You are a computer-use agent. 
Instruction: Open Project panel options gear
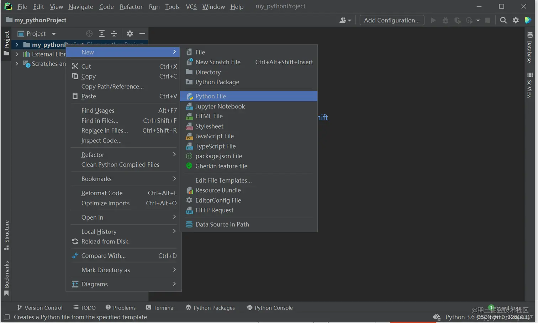click(x=130, y=33)
